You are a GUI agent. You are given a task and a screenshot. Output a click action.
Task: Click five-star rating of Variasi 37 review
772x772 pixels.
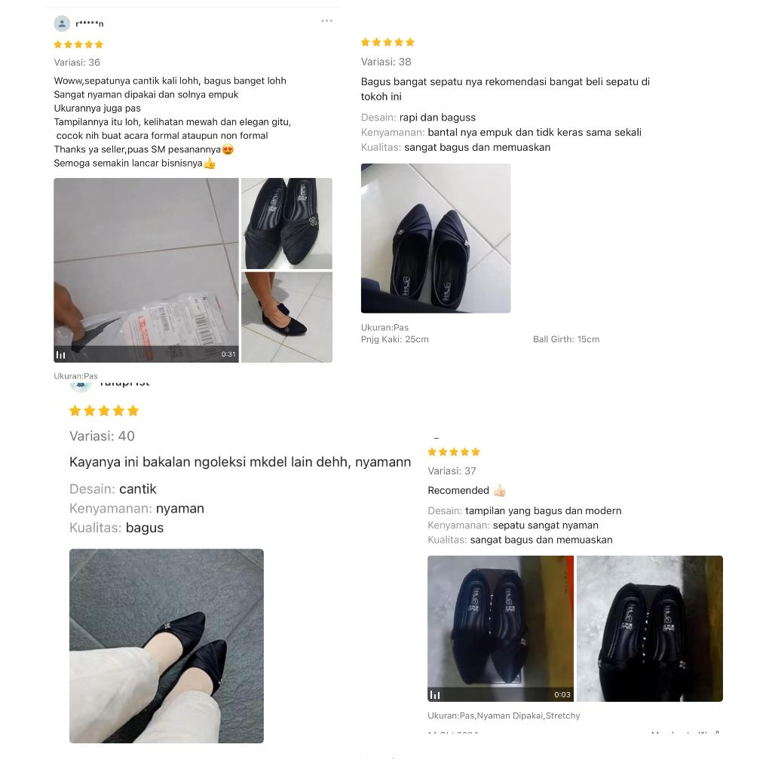pyautogui.click(x=453, y=452)
